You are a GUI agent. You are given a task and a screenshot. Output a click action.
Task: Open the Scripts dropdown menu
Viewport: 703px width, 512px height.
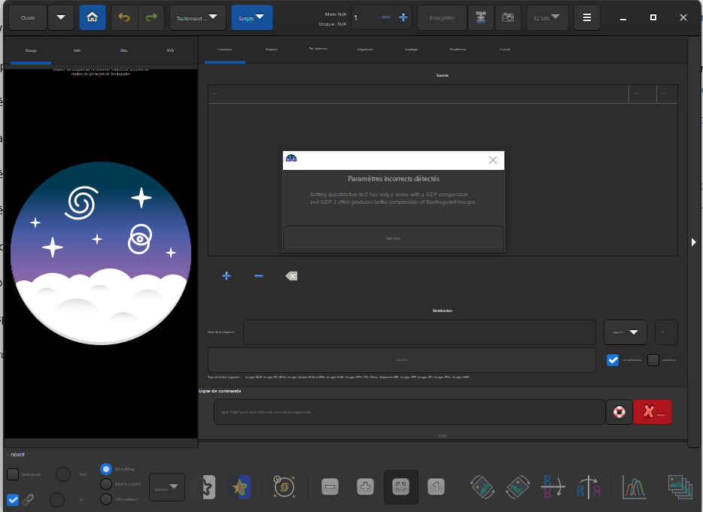click(252, 17)
